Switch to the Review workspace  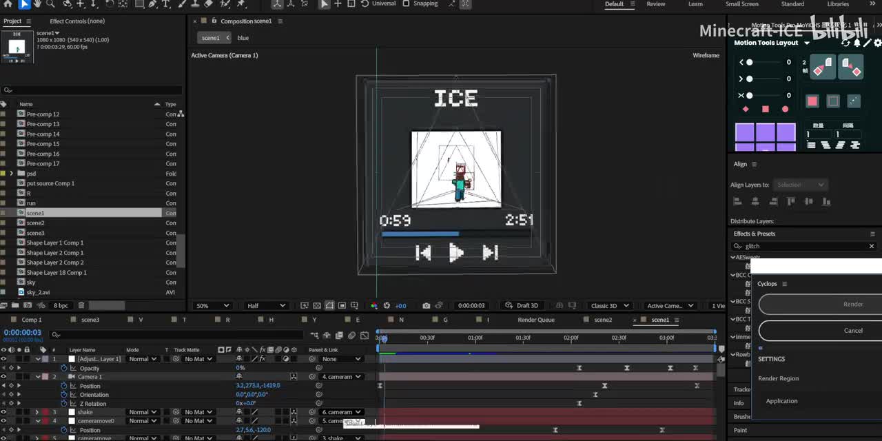pyautogui.click(x=656, y=4)
